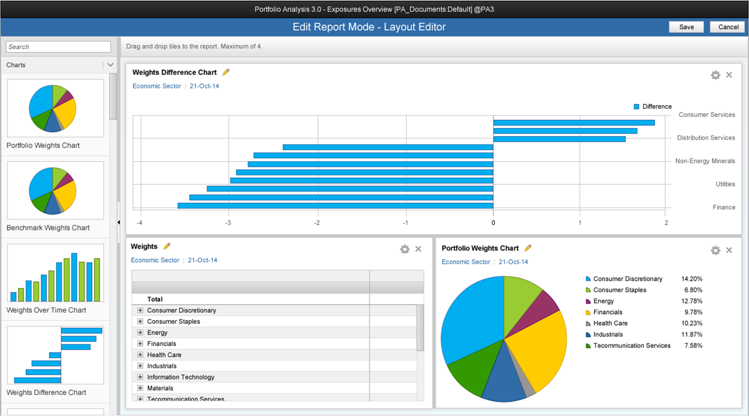749x416 pixels.
Task: Open settings gear for Weights Difference Chart tile
Action: (716, 75)
